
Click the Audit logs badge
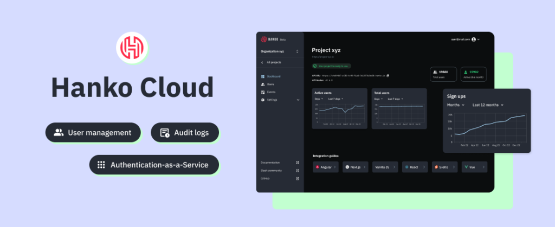[185, 133]
